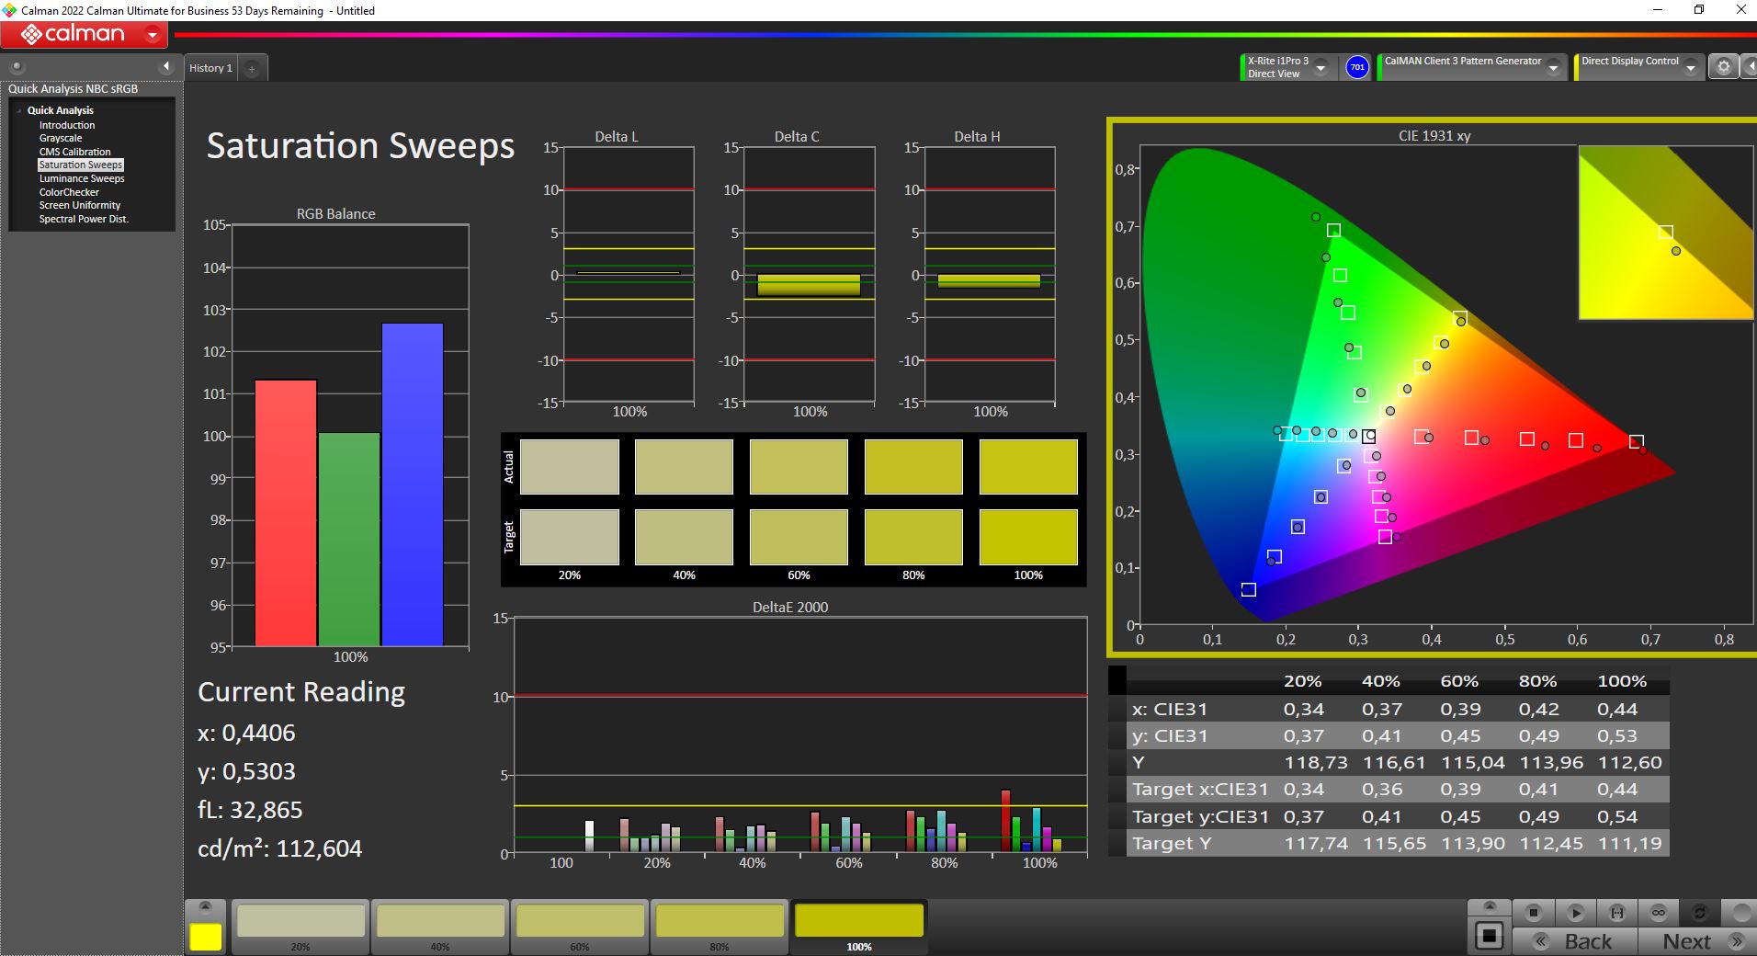
Task: Collapse the left workflow panel arrow
Action: pos(166,66)
